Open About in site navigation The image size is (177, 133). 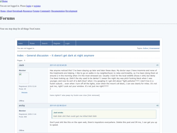point(9,11)
